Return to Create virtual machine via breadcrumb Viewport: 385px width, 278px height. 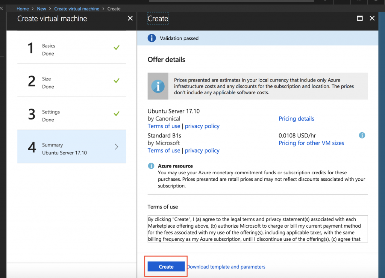pos(76,8)
